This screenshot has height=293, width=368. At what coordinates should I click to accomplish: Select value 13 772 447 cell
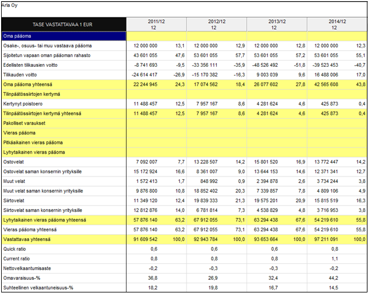326,162
